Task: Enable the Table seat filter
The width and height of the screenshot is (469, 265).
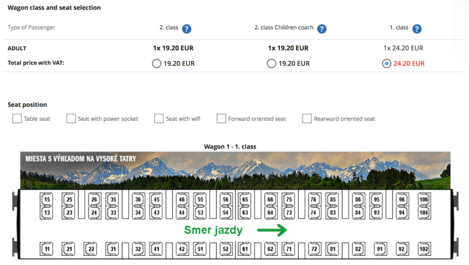Action: pos(17,119)
